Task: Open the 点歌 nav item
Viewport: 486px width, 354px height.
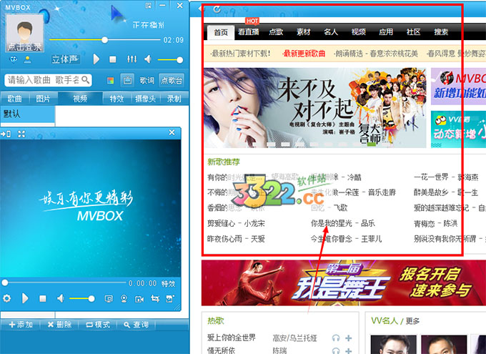Action: click(276, 31)
